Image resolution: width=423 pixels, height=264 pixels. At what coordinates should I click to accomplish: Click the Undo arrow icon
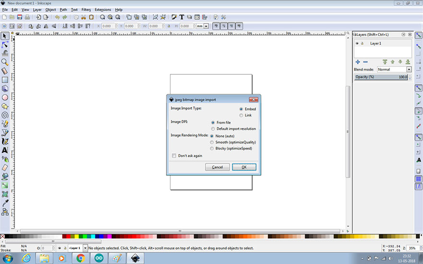click(x=57, y=17)
